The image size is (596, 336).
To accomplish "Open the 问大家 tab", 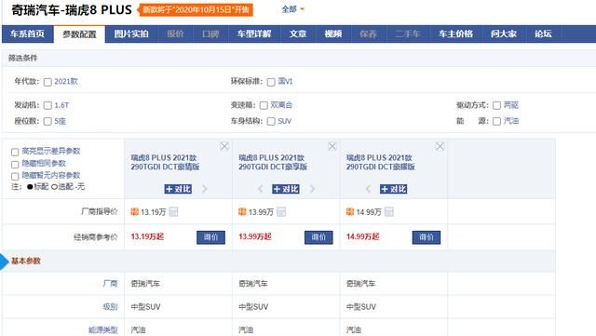I will [504, 34].
